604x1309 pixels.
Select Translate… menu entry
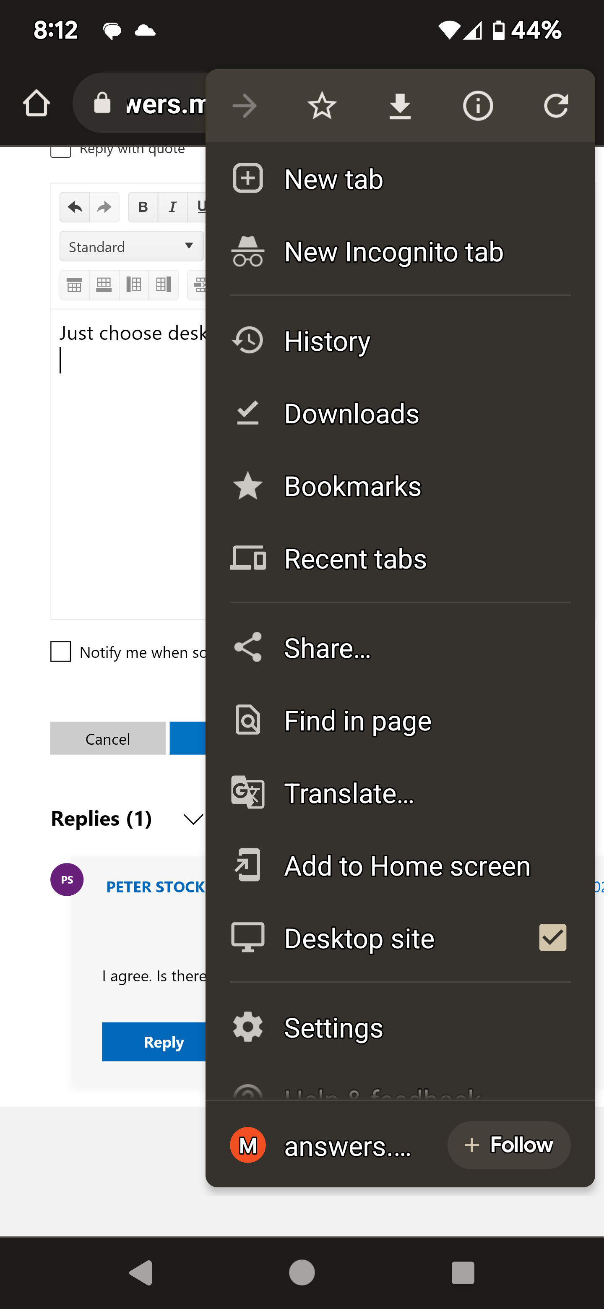pyautogui.click(x=400, y=793)
